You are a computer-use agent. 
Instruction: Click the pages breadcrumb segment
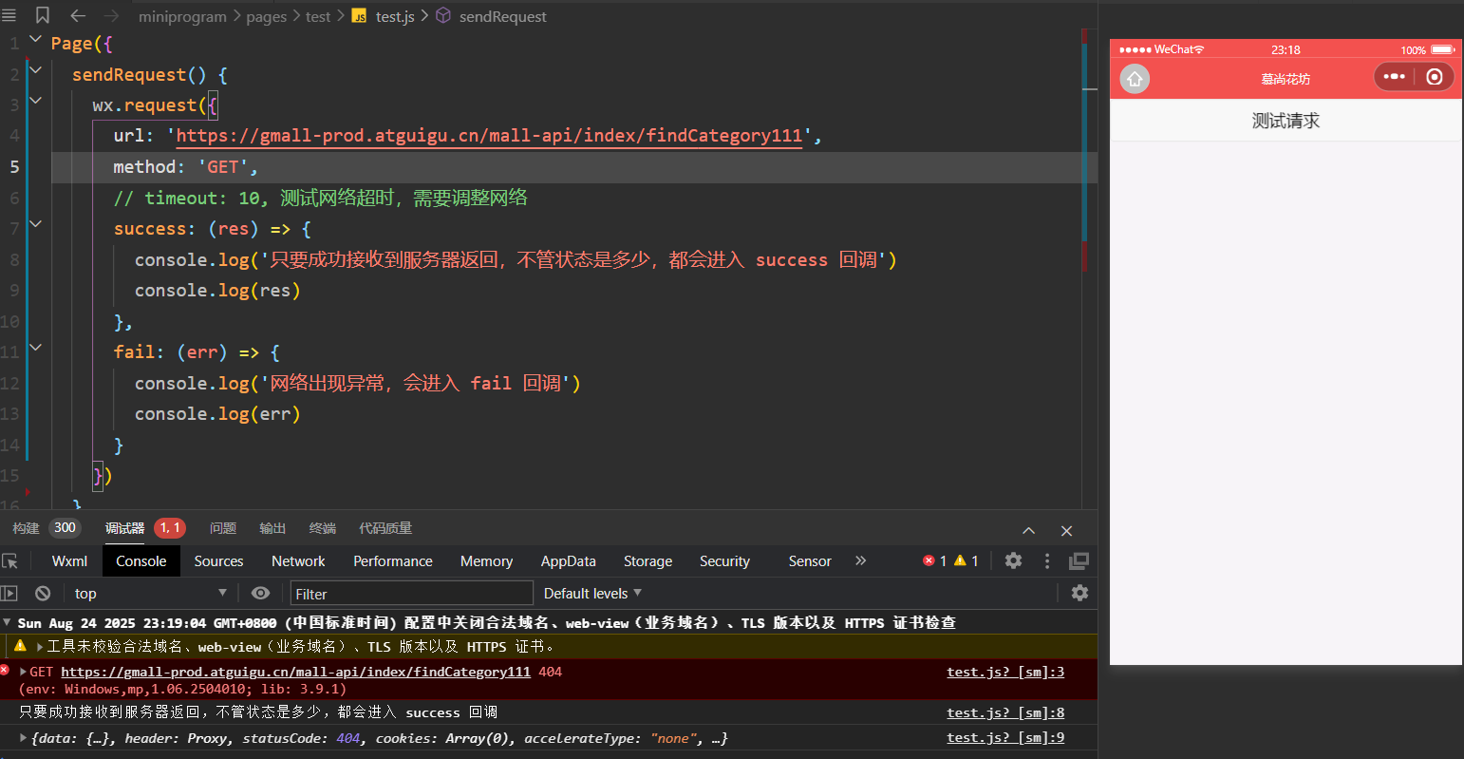tap(266, 16)
